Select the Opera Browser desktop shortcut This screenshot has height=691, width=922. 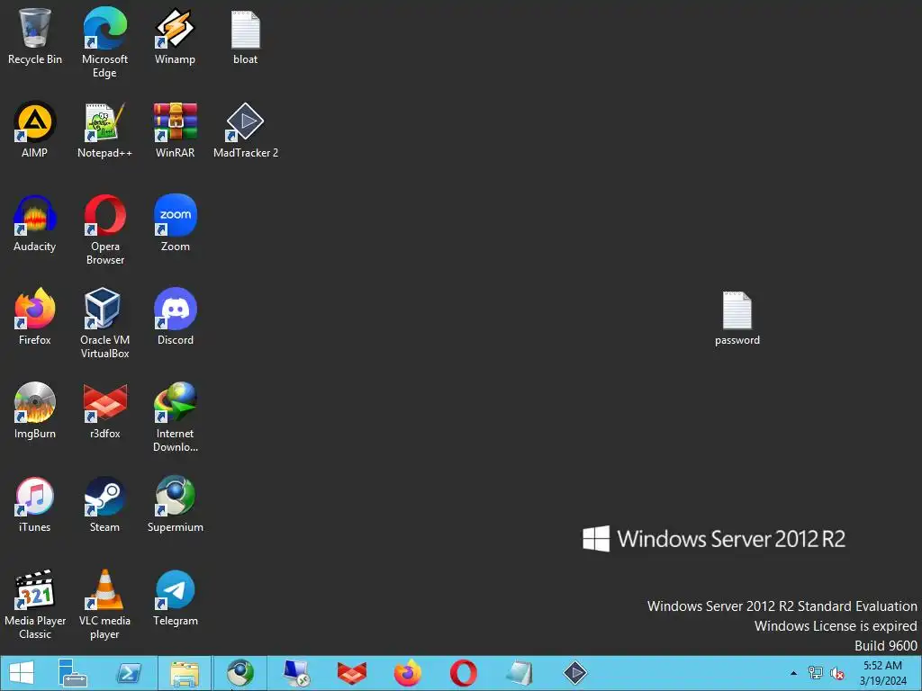pyautogui.click(x=104, y=229)
